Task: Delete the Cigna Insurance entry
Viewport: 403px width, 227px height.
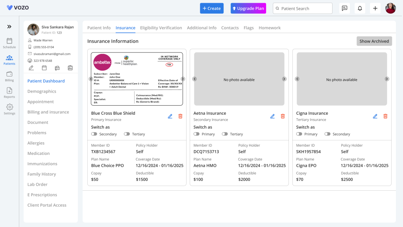Action: click(385, 116)
